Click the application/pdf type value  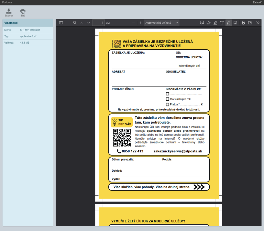tap(28, 36)
